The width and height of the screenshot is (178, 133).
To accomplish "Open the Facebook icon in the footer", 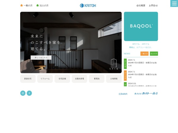I will tap(29, 93).
